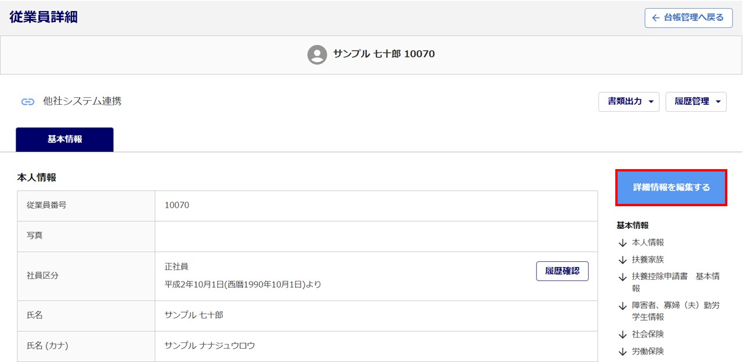Click the 他社システム連携 text
The image size is (743, 362).
pyautogui.click(x=82, y=101)
